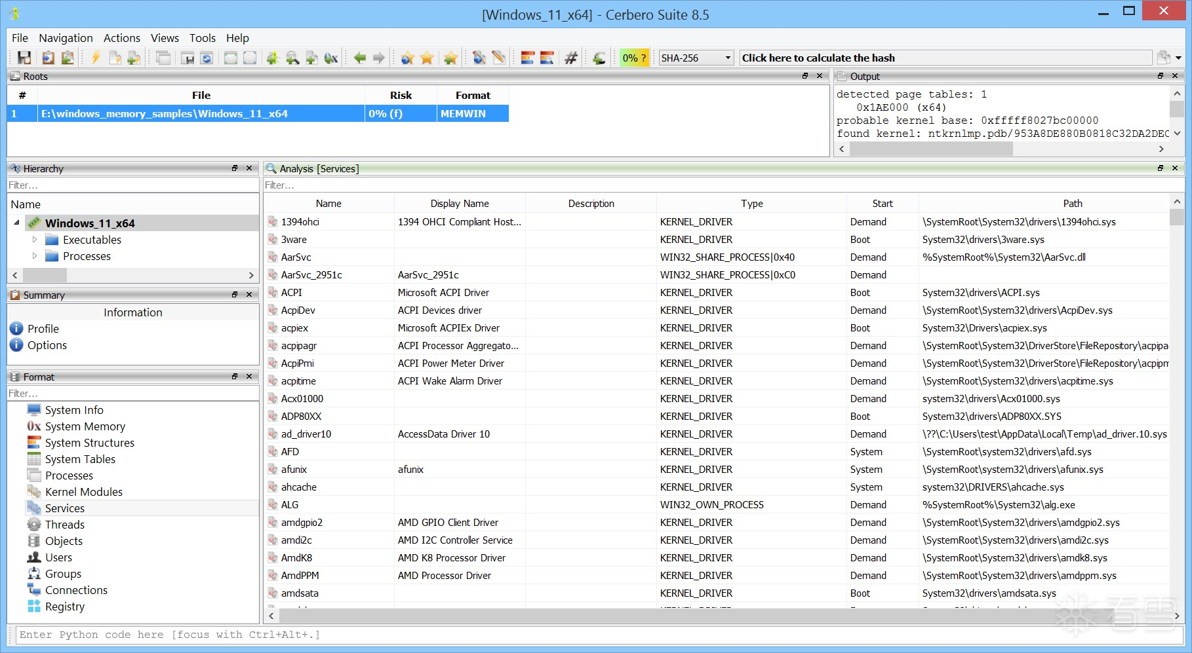
Task: Click the plain gold star toolbar icon
Action: (427, 58)
